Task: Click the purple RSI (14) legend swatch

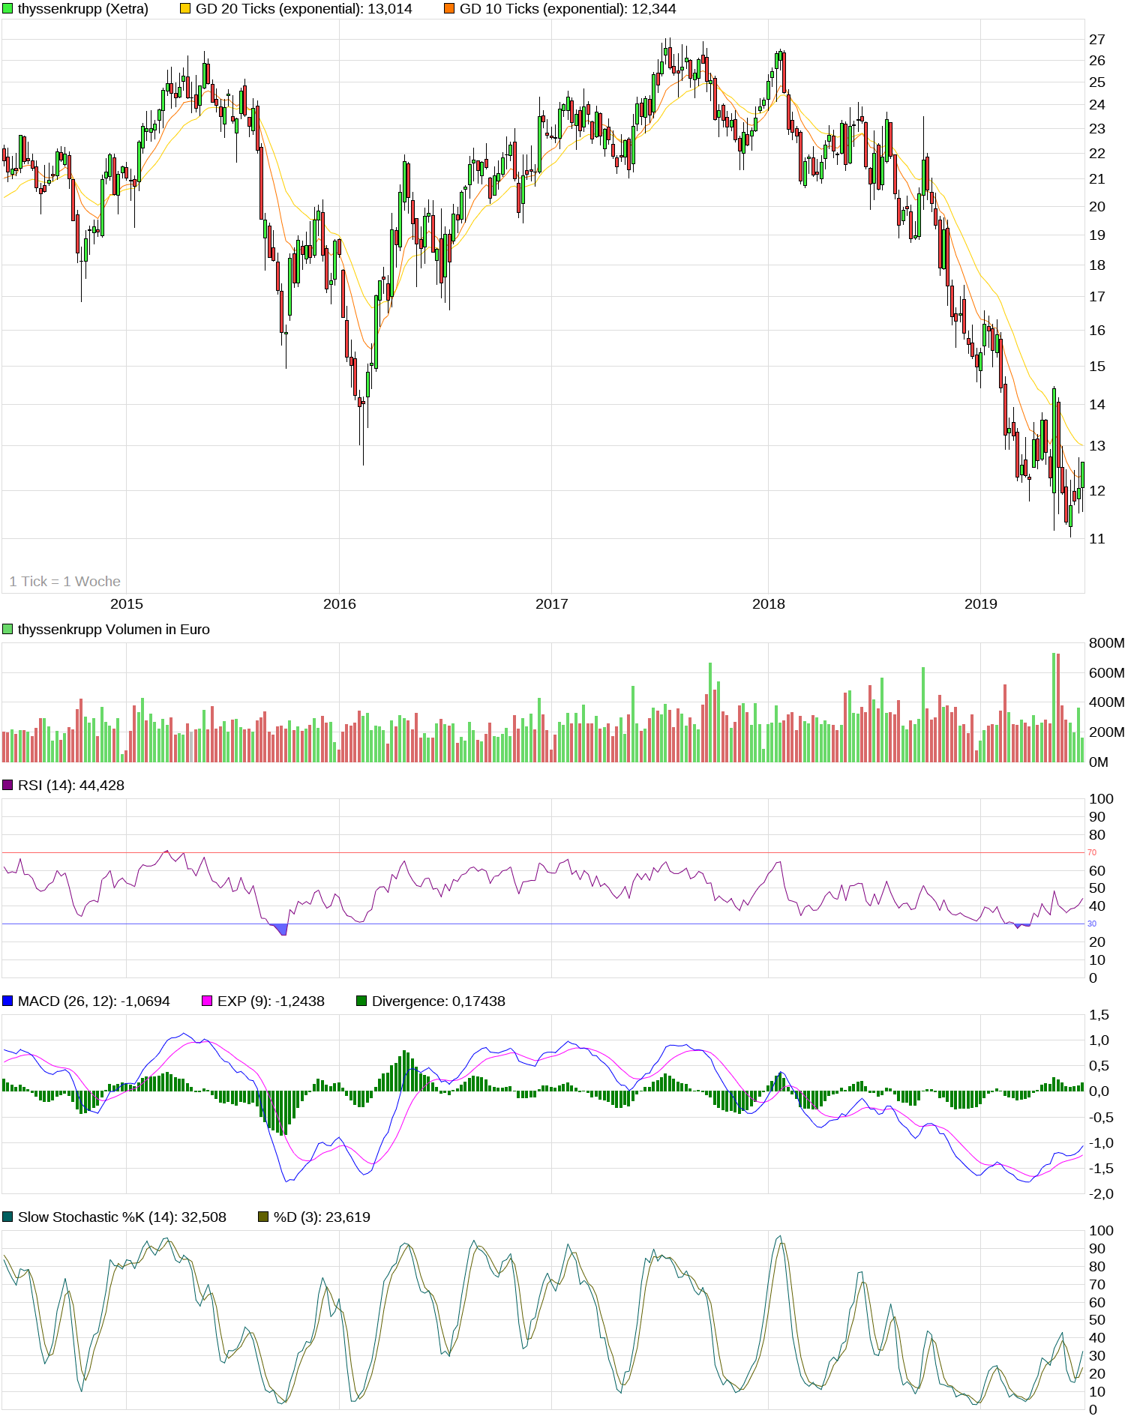Action: click(x=7, y=786)
